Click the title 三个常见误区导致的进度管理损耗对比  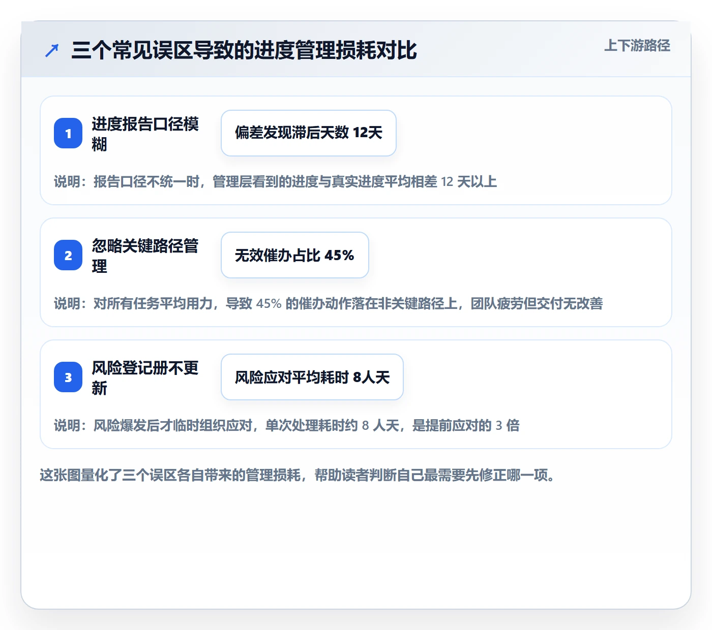244,50
